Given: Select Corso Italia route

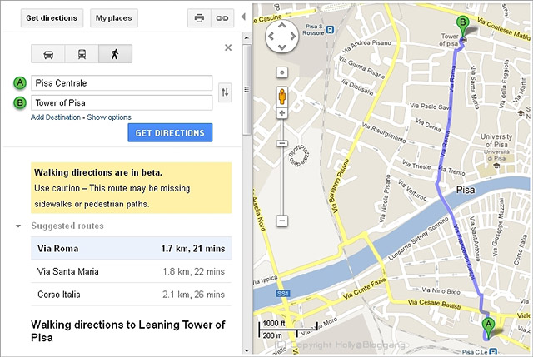Looking at the screenshot, I should click(132, 294).
